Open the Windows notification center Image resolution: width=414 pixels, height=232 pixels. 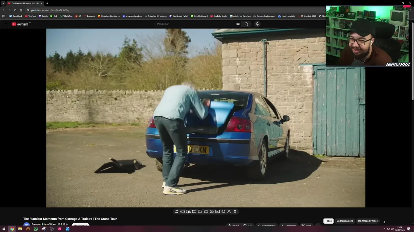pyautogui.click(x=409, y=229)
